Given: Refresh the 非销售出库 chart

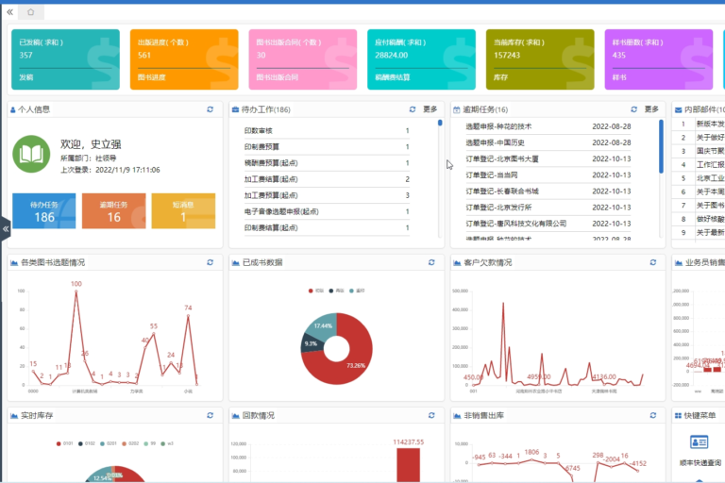Looking at the screenshot, I should pos(653,415).
